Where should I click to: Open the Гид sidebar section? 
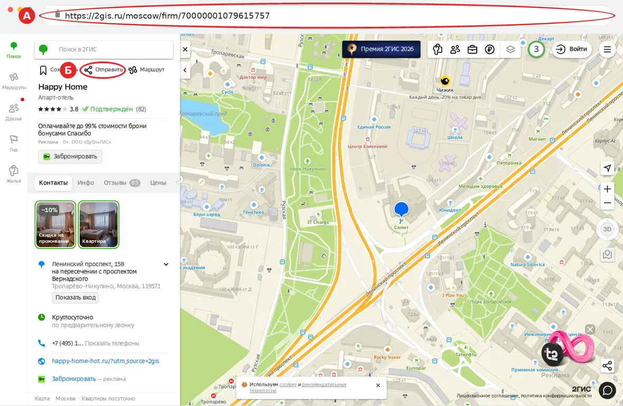[x=14, y=144]
